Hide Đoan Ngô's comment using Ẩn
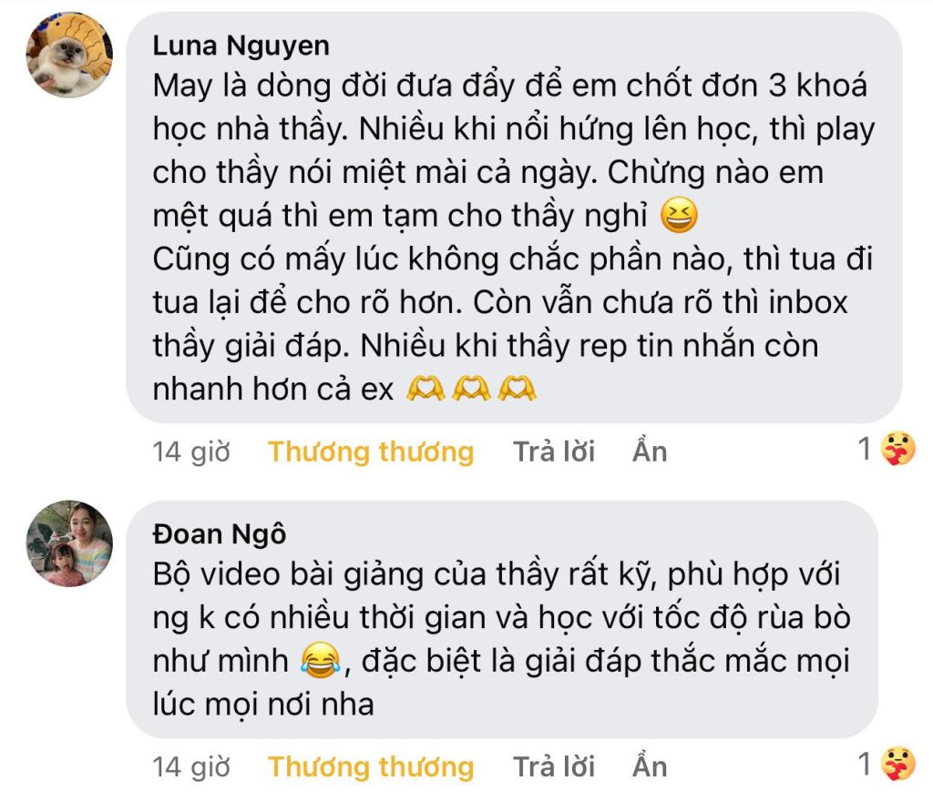933x801 pixels. pyautogui.click(x=650, y=766)
